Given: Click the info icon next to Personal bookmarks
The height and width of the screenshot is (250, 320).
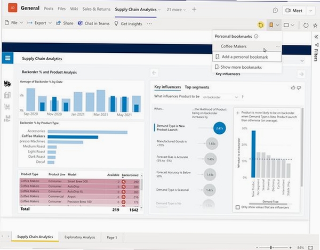Looking at the screenshot, I should [256, 36].
